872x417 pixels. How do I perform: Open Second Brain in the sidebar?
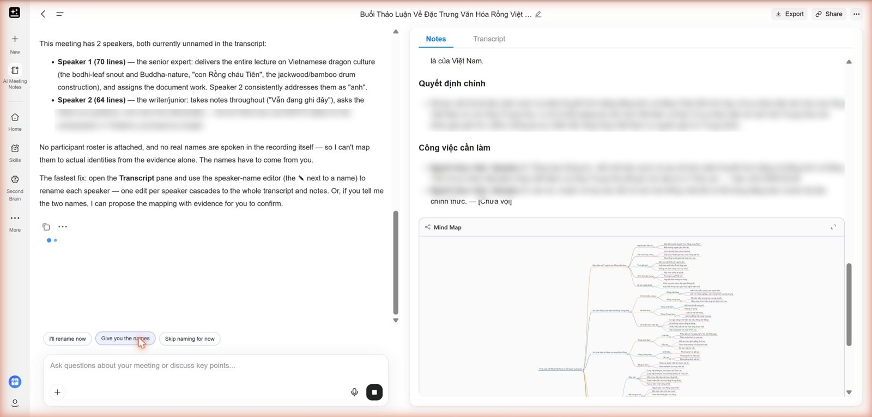pyautogui.click(x=15, y=188)
